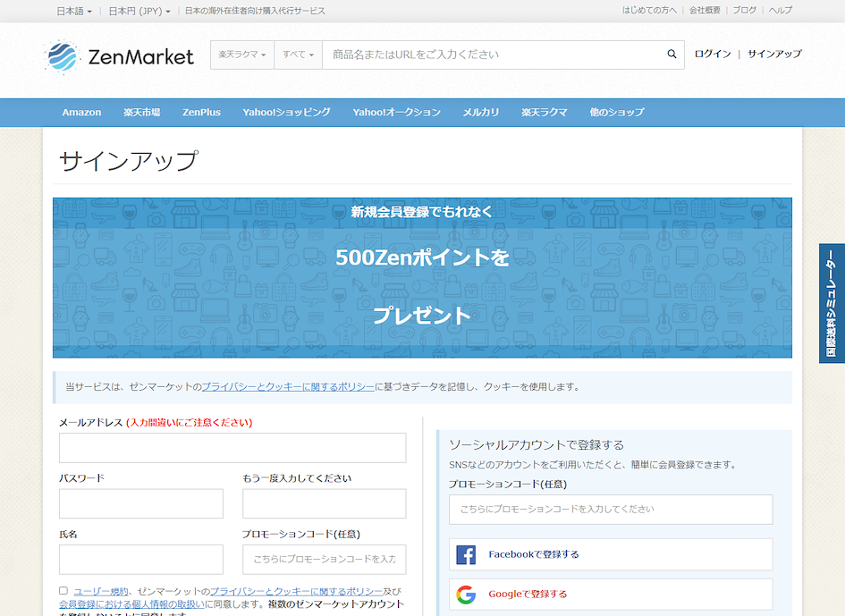Focus the 氏名 input field
Screen dimensions: 845x616
[141, 560]
